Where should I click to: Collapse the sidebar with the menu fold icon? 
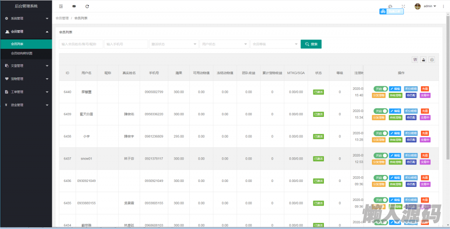[61, 6]
